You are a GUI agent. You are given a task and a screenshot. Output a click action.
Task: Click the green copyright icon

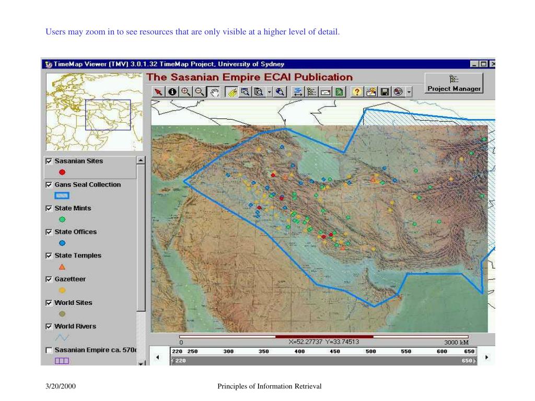pos(339,92)
